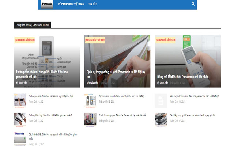Click thumbnail for tháo lắp điều hòa article
The width and height of the screenshot is (234, 146).
click(20, 120)
